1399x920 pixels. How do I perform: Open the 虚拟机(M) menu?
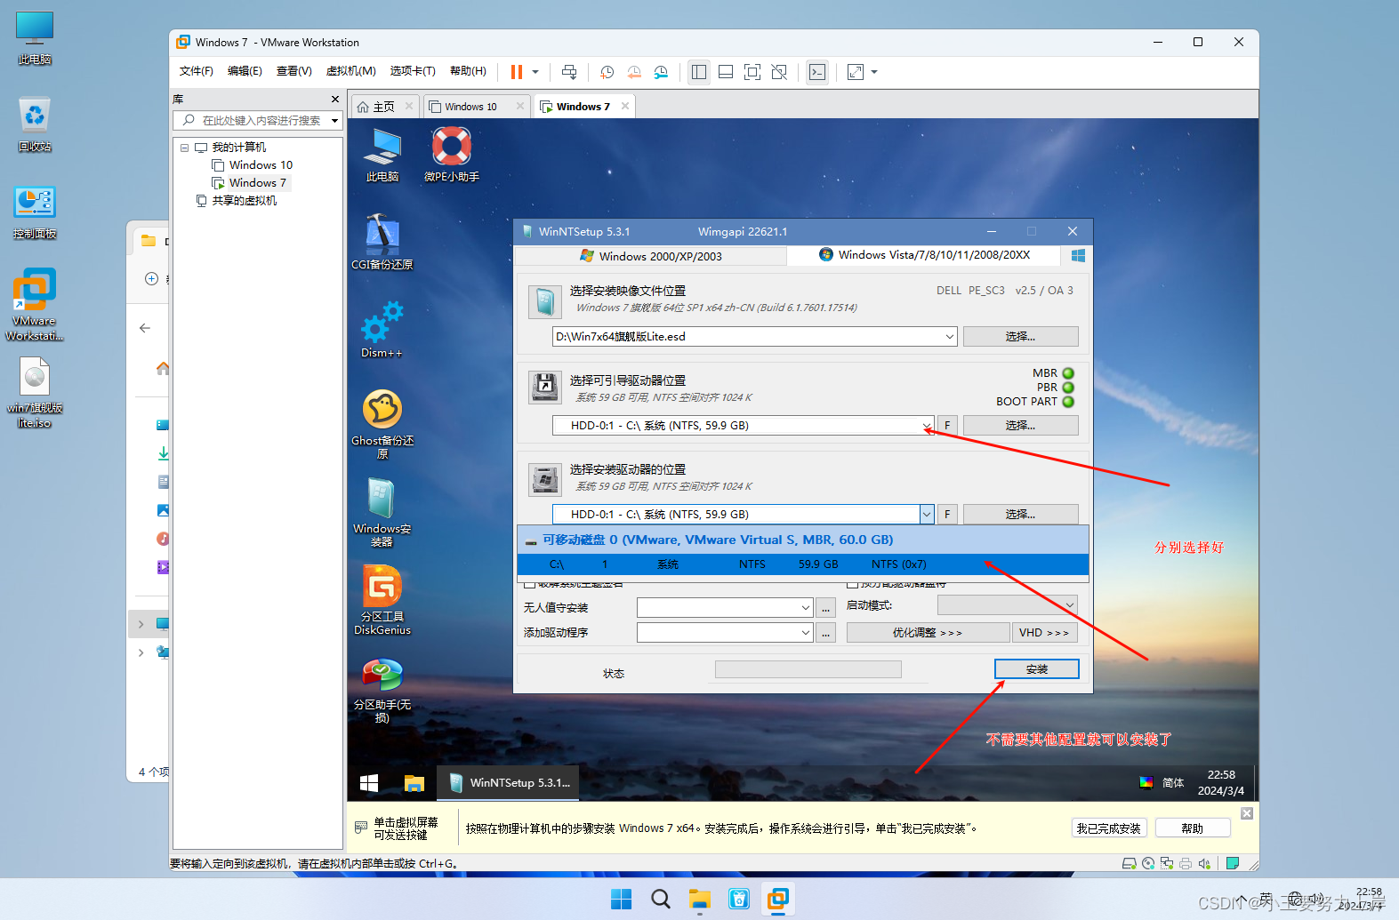point(350,71)
